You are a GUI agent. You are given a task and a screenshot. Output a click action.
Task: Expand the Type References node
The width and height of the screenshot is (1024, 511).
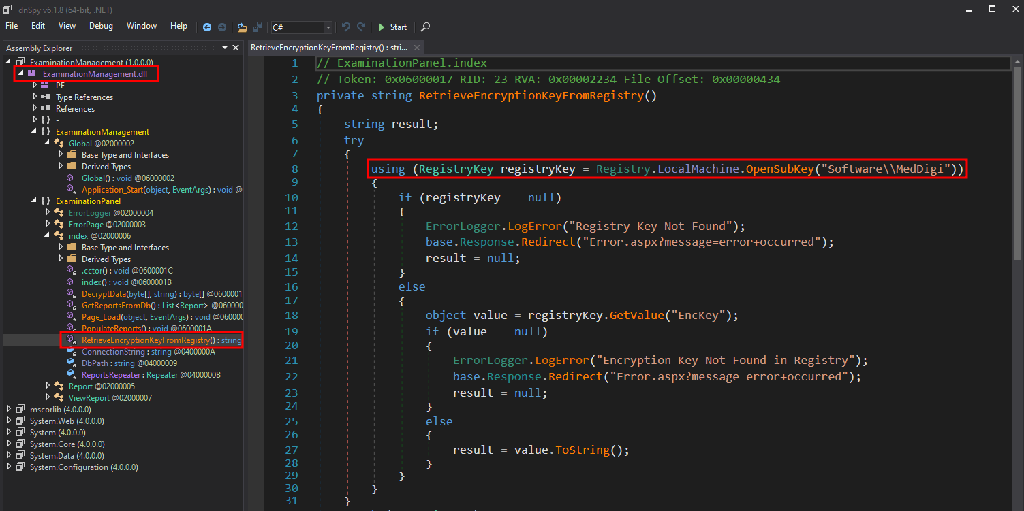coord(35,97)
